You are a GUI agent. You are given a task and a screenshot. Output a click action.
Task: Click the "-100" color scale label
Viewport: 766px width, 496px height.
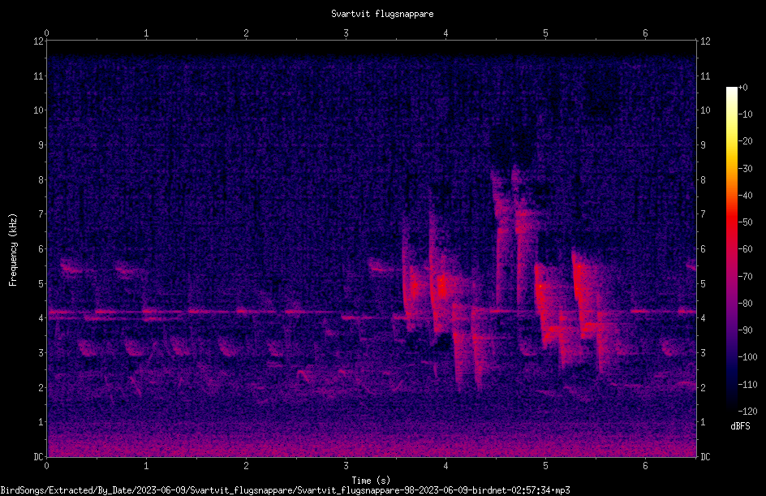(747, 357)
